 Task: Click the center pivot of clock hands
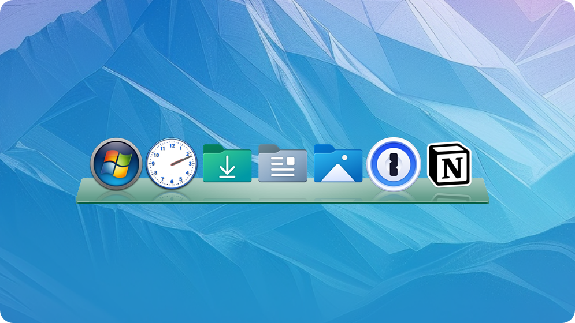point(172,164)
